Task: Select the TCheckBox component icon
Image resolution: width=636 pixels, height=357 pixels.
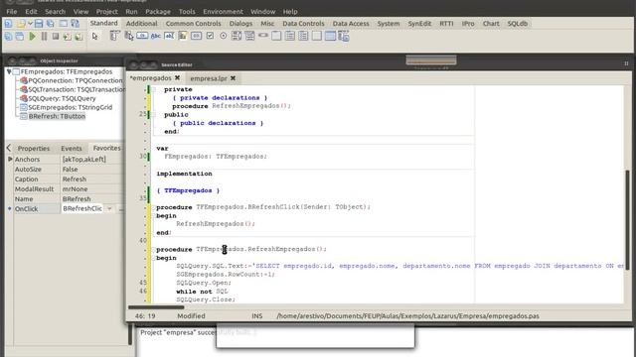Action: point(210,36)
